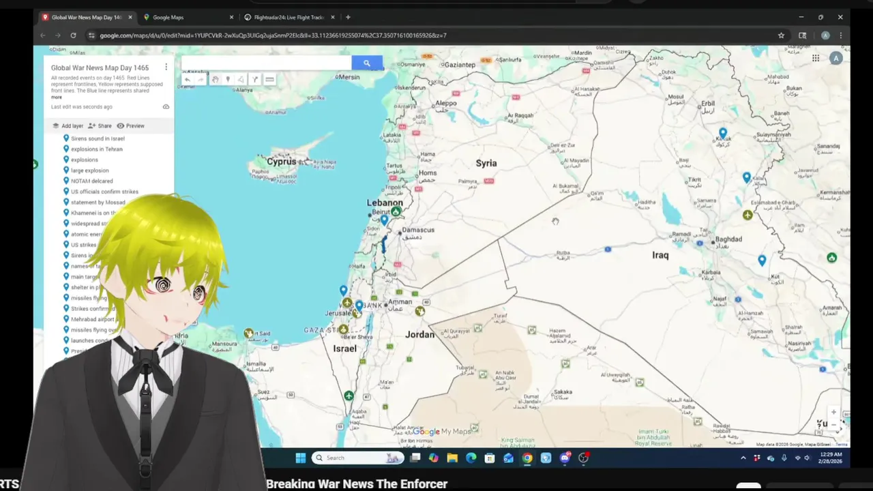Click the Global War News Map Day 1465 title
The image size is (873, 491).
coord(100,68)
